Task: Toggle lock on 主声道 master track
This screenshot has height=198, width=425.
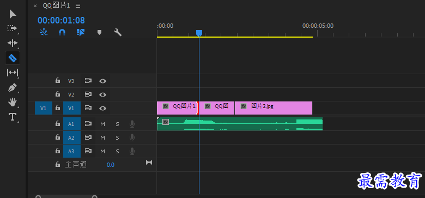Action: pos(57,164)
